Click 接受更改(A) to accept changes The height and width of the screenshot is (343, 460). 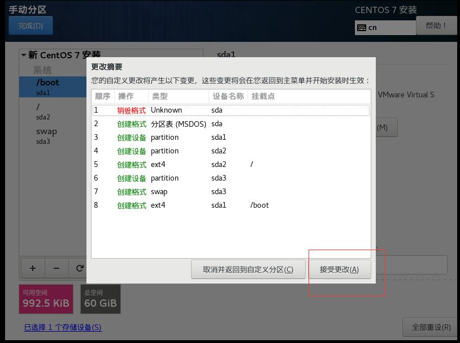(340, 269)
